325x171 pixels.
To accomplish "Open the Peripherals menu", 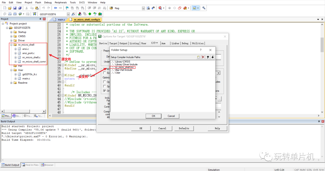I will [x=61, y=2].
